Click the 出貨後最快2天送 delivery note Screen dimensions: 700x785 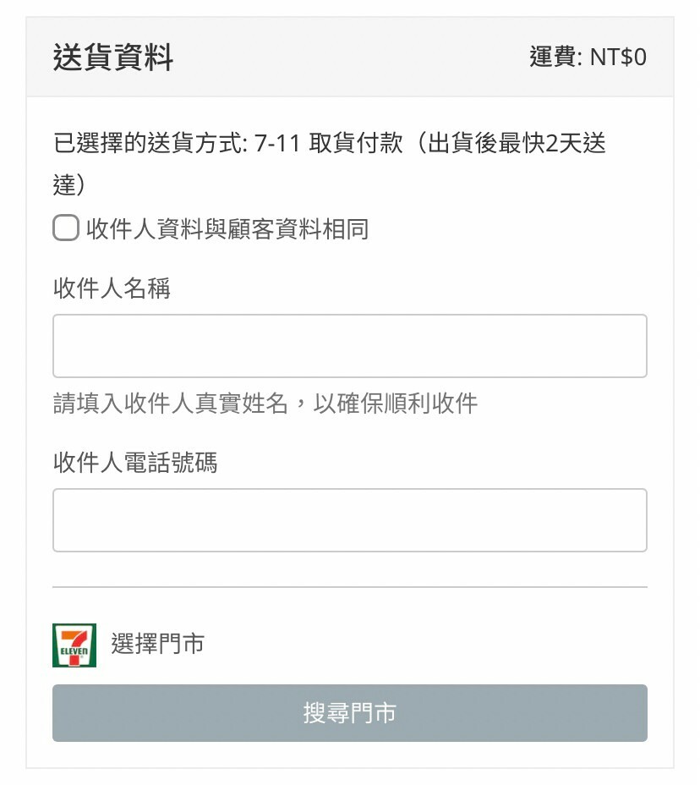click(516, 143)
